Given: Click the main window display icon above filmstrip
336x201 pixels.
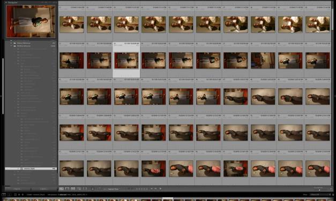Looking at the screenshot, I should click(4, 195).
